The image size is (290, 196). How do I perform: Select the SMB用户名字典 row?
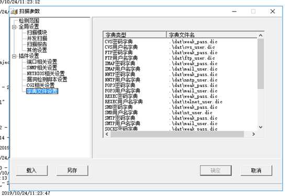(x=180, y=113)
